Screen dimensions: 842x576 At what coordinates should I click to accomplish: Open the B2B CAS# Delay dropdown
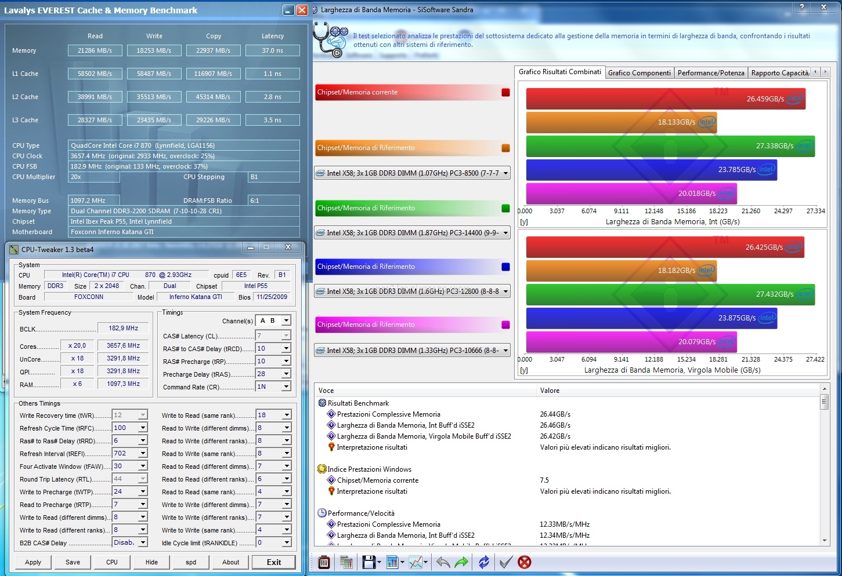[x=143, y=542]
